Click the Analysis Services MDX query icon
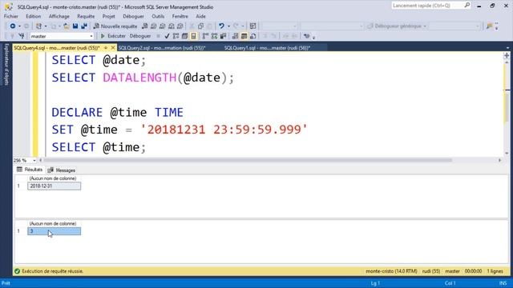The height and width of the screenshot is (288, 513). tap(153, 26)
